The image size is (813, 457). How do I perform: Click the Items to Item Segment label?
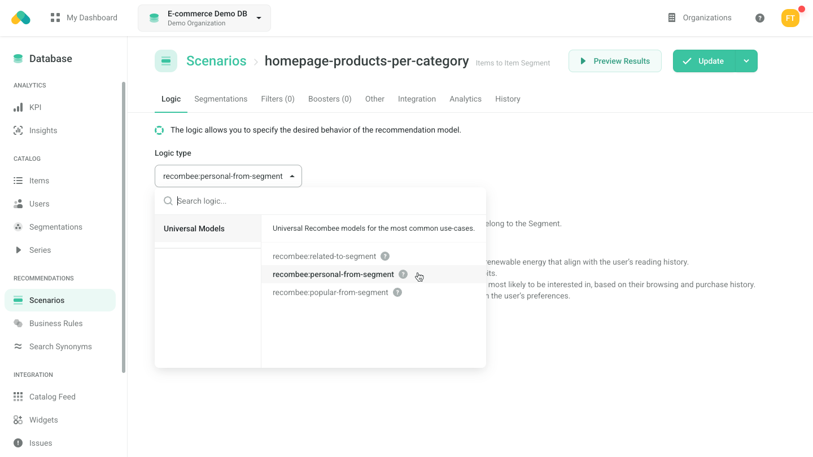tap(513, 63)
